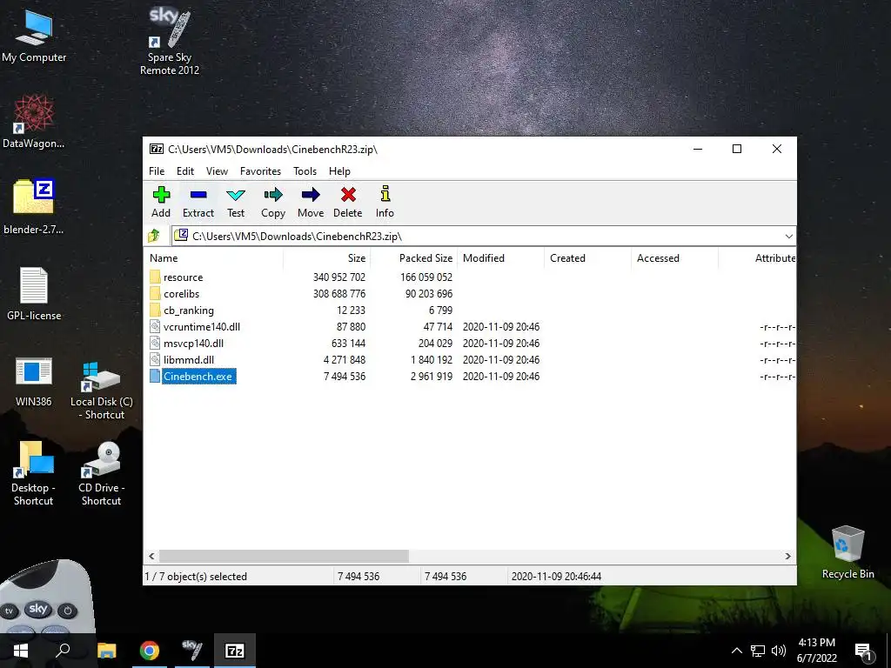891x668 pixels.
Task: Run the Test archive tool
Action: (x=236, y=202)
